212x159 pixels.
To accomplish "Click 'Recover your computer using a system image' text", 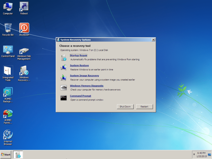I will [103, 80].
